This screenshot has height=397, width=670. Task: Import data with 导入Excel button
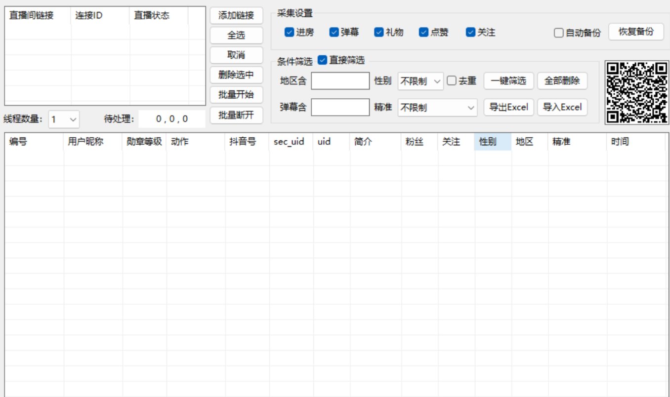pos(562,107)
